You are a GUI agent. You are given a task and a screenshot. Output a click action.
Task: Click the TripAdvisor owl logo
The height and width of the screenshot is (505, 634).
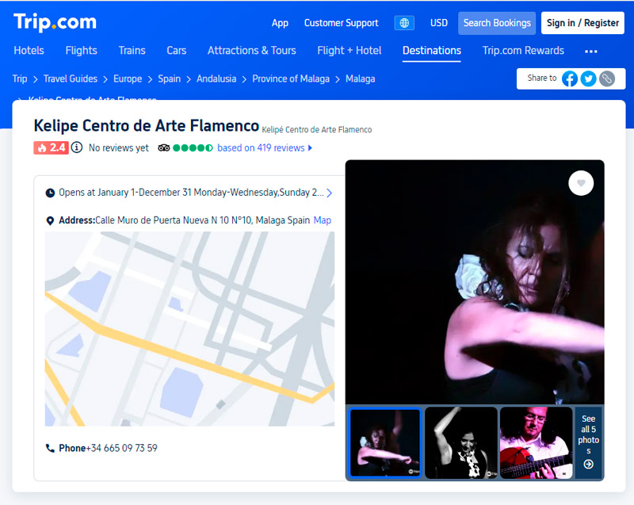point(164,148)
